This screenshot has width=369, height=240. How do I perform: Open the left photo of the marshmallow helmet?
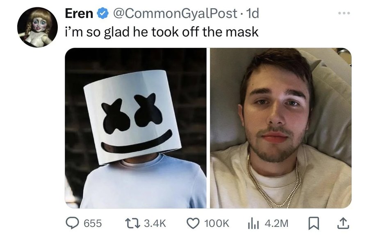[x=135, y=128]
